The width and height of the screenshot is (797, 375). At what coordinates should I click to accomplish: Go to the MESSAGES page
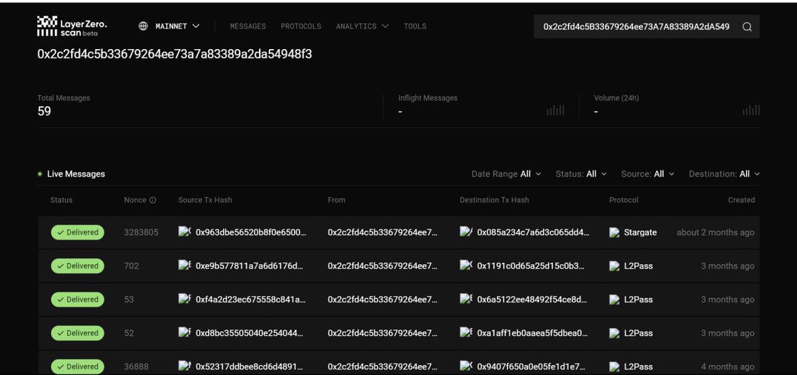pos(248,27)
